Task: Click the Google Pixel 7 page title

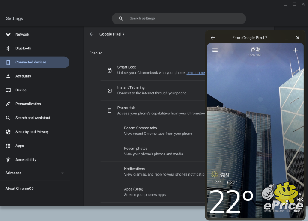Action: pyautogui.click(x=112, y=34)
